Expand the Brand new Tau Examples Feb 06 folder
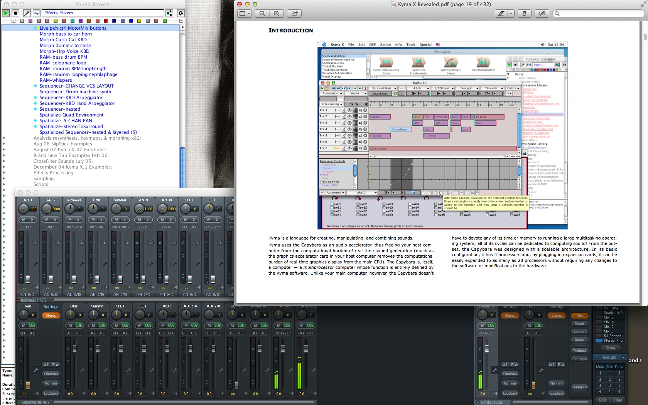 [x=4, y=155]
